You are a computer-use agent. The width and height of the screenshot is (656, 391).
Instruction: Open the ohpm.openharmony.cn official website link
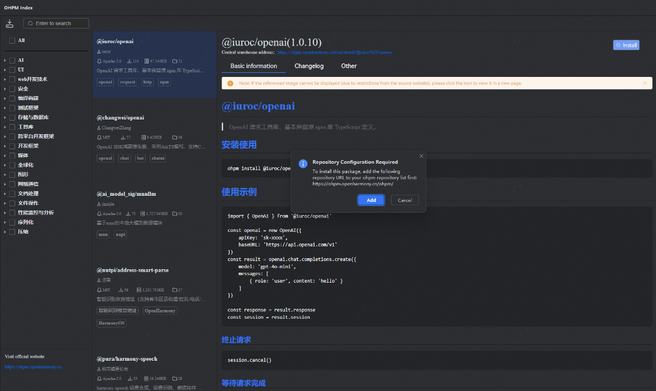click(x=33, y=367)
